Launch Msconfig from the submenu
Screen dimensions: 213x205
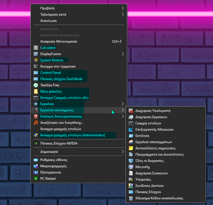[166, 167]
